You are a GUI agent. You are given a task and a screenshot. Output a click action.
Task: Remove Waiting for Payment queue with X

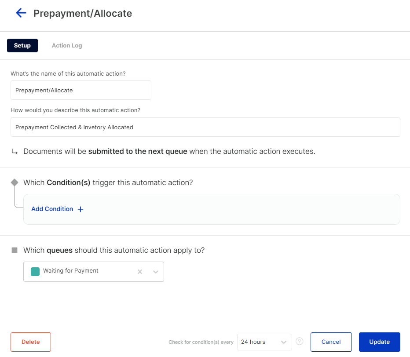[140, 272]
